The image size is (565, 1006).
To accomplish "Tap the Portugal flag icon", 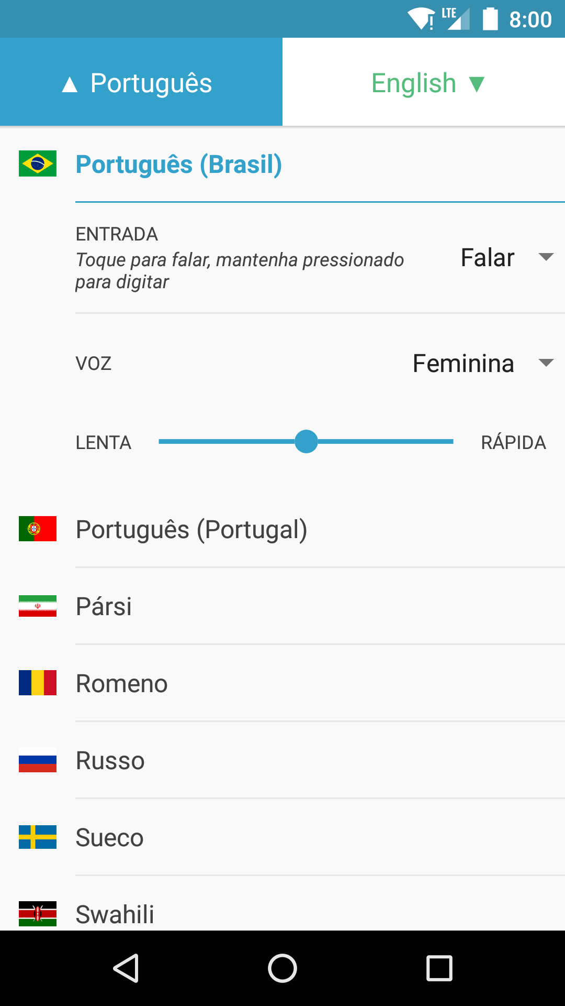I will coord(38,529).
